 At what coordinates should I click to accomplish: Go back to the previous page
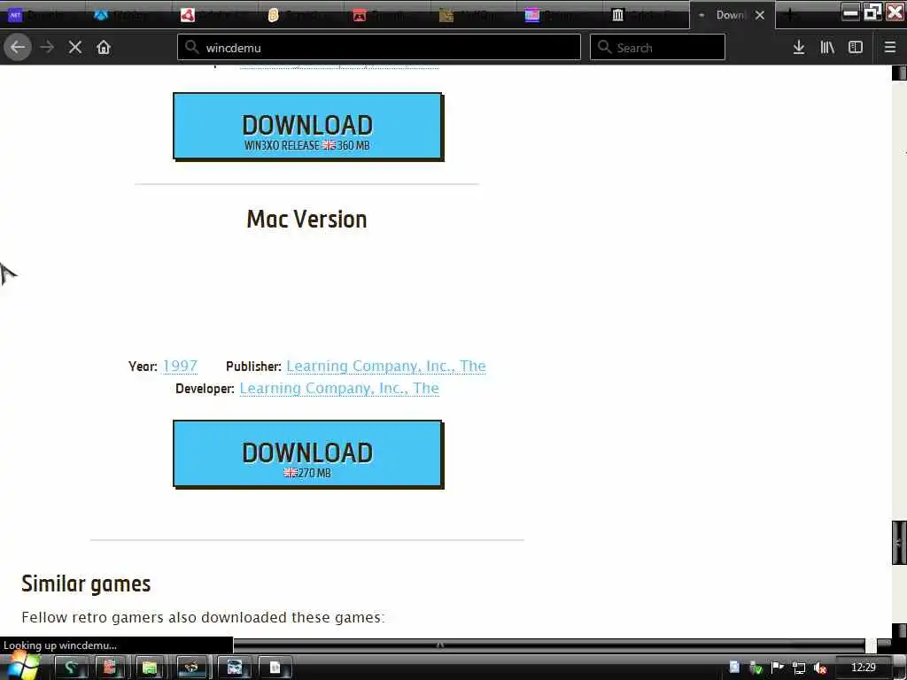(x=18, y=48)
